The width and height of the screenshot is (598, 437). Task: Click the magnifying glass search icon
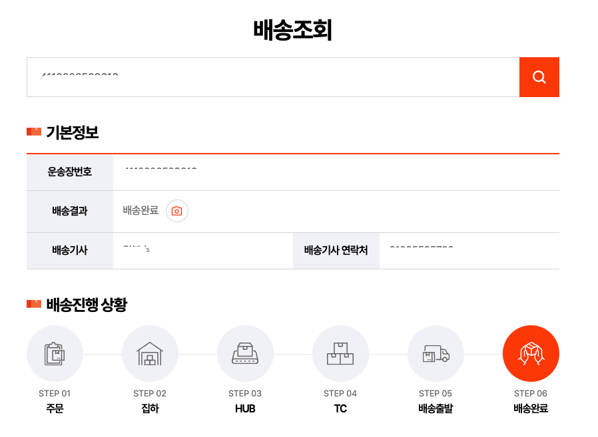539,76
